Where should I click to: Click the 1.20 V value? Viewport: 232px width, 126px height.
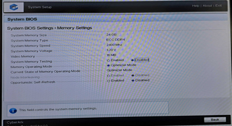111,50
